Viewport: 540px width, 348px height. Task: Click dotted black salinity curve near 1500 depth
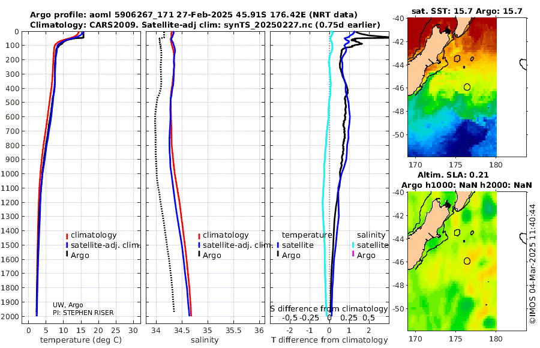167,245
